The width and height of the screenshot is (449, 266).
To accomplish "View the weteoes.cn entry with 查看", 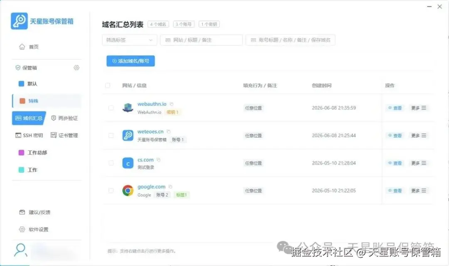I will [x=395, y=135].
